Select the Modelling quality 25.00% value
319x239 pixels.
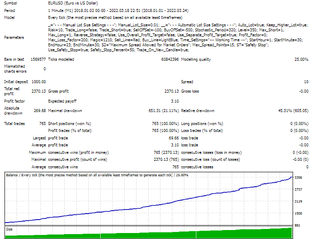pos(301,59)
